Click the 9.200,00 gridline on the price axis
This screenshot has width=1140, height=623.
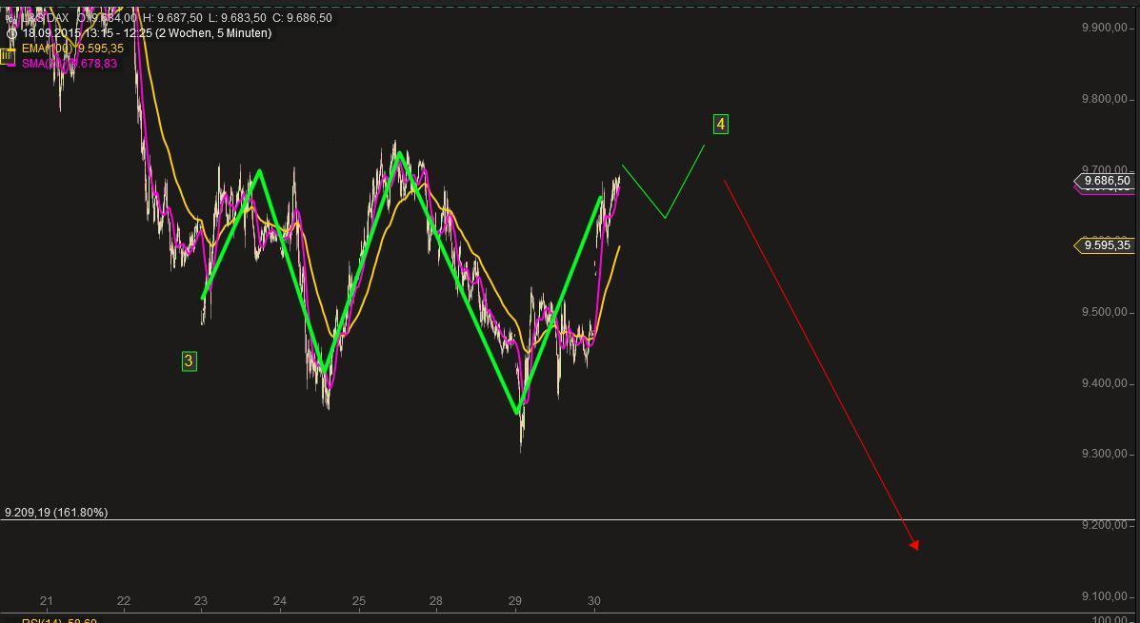(1105, 523)
